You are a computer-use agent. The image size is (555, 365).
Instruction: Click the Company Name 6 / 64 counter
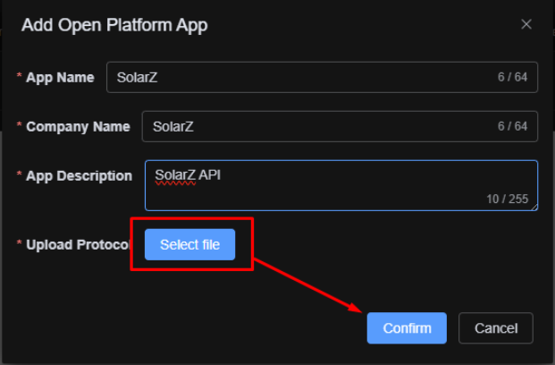[x=512, y=127]
